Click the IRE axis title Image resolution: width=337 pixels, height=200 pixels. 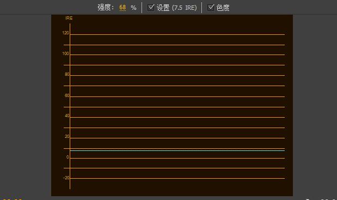pos(69,19)
